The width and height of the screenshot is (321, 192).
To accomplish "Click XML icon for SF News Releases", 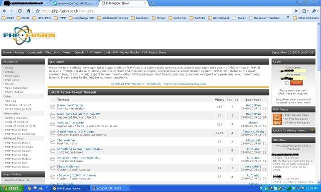I will (x=277, y=123).
